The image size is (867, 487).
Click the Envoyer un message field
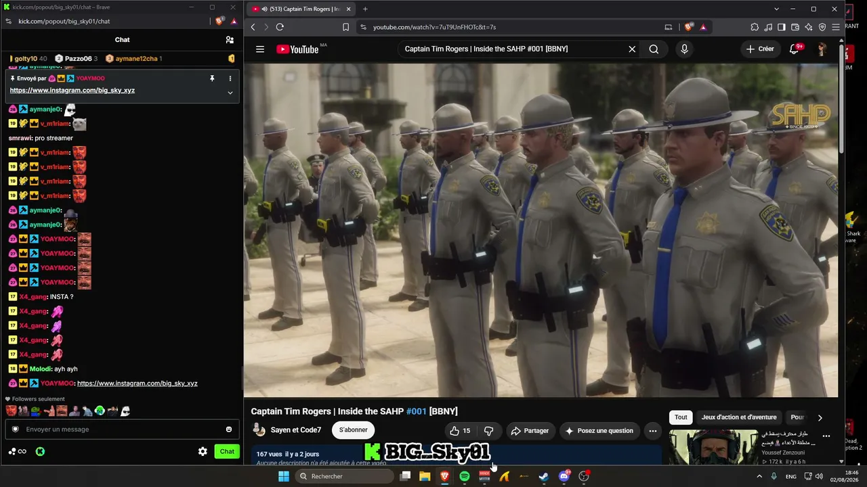[x=122, y=430]
